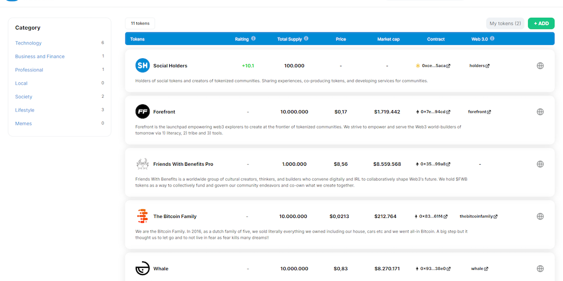
Task: Click the Rating column info icon
Action: click(253, 39)
